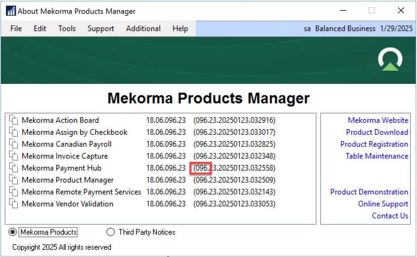417x257 pixels.
Task: Open the Help menu
Action: (x=180, y=28)
